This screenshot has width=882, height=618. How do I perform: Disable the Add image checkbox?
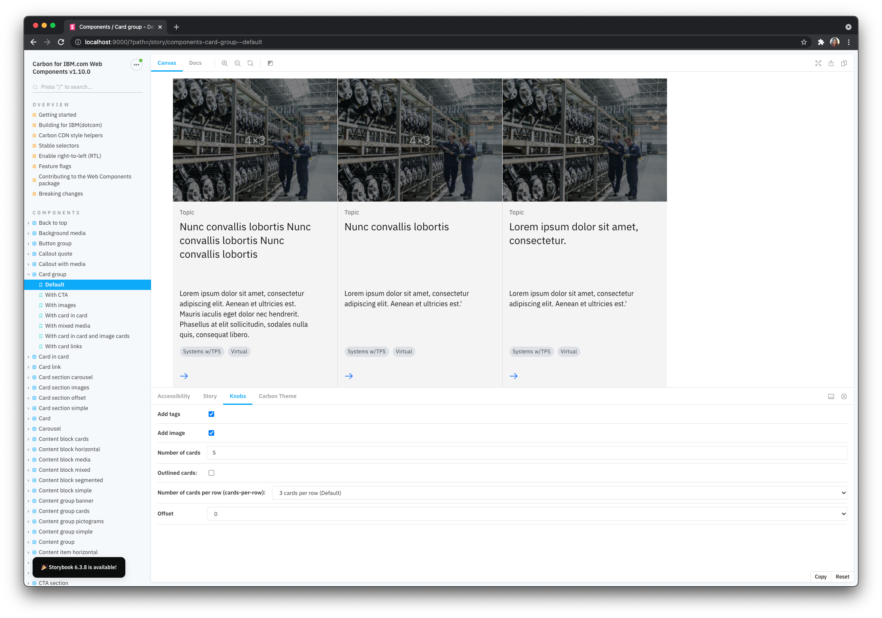211,433
